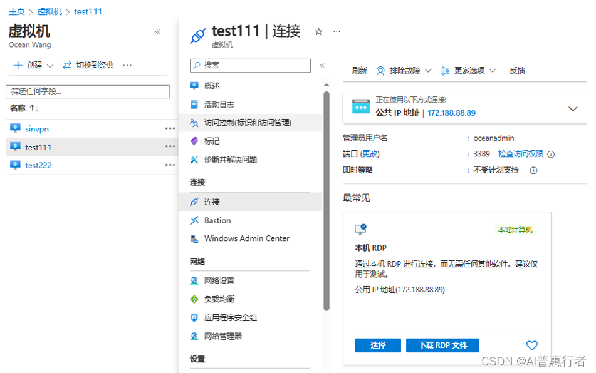Expand the 更多选项 dropdown
The height and width of the screenshot is (373, 596).
[468, 71]
